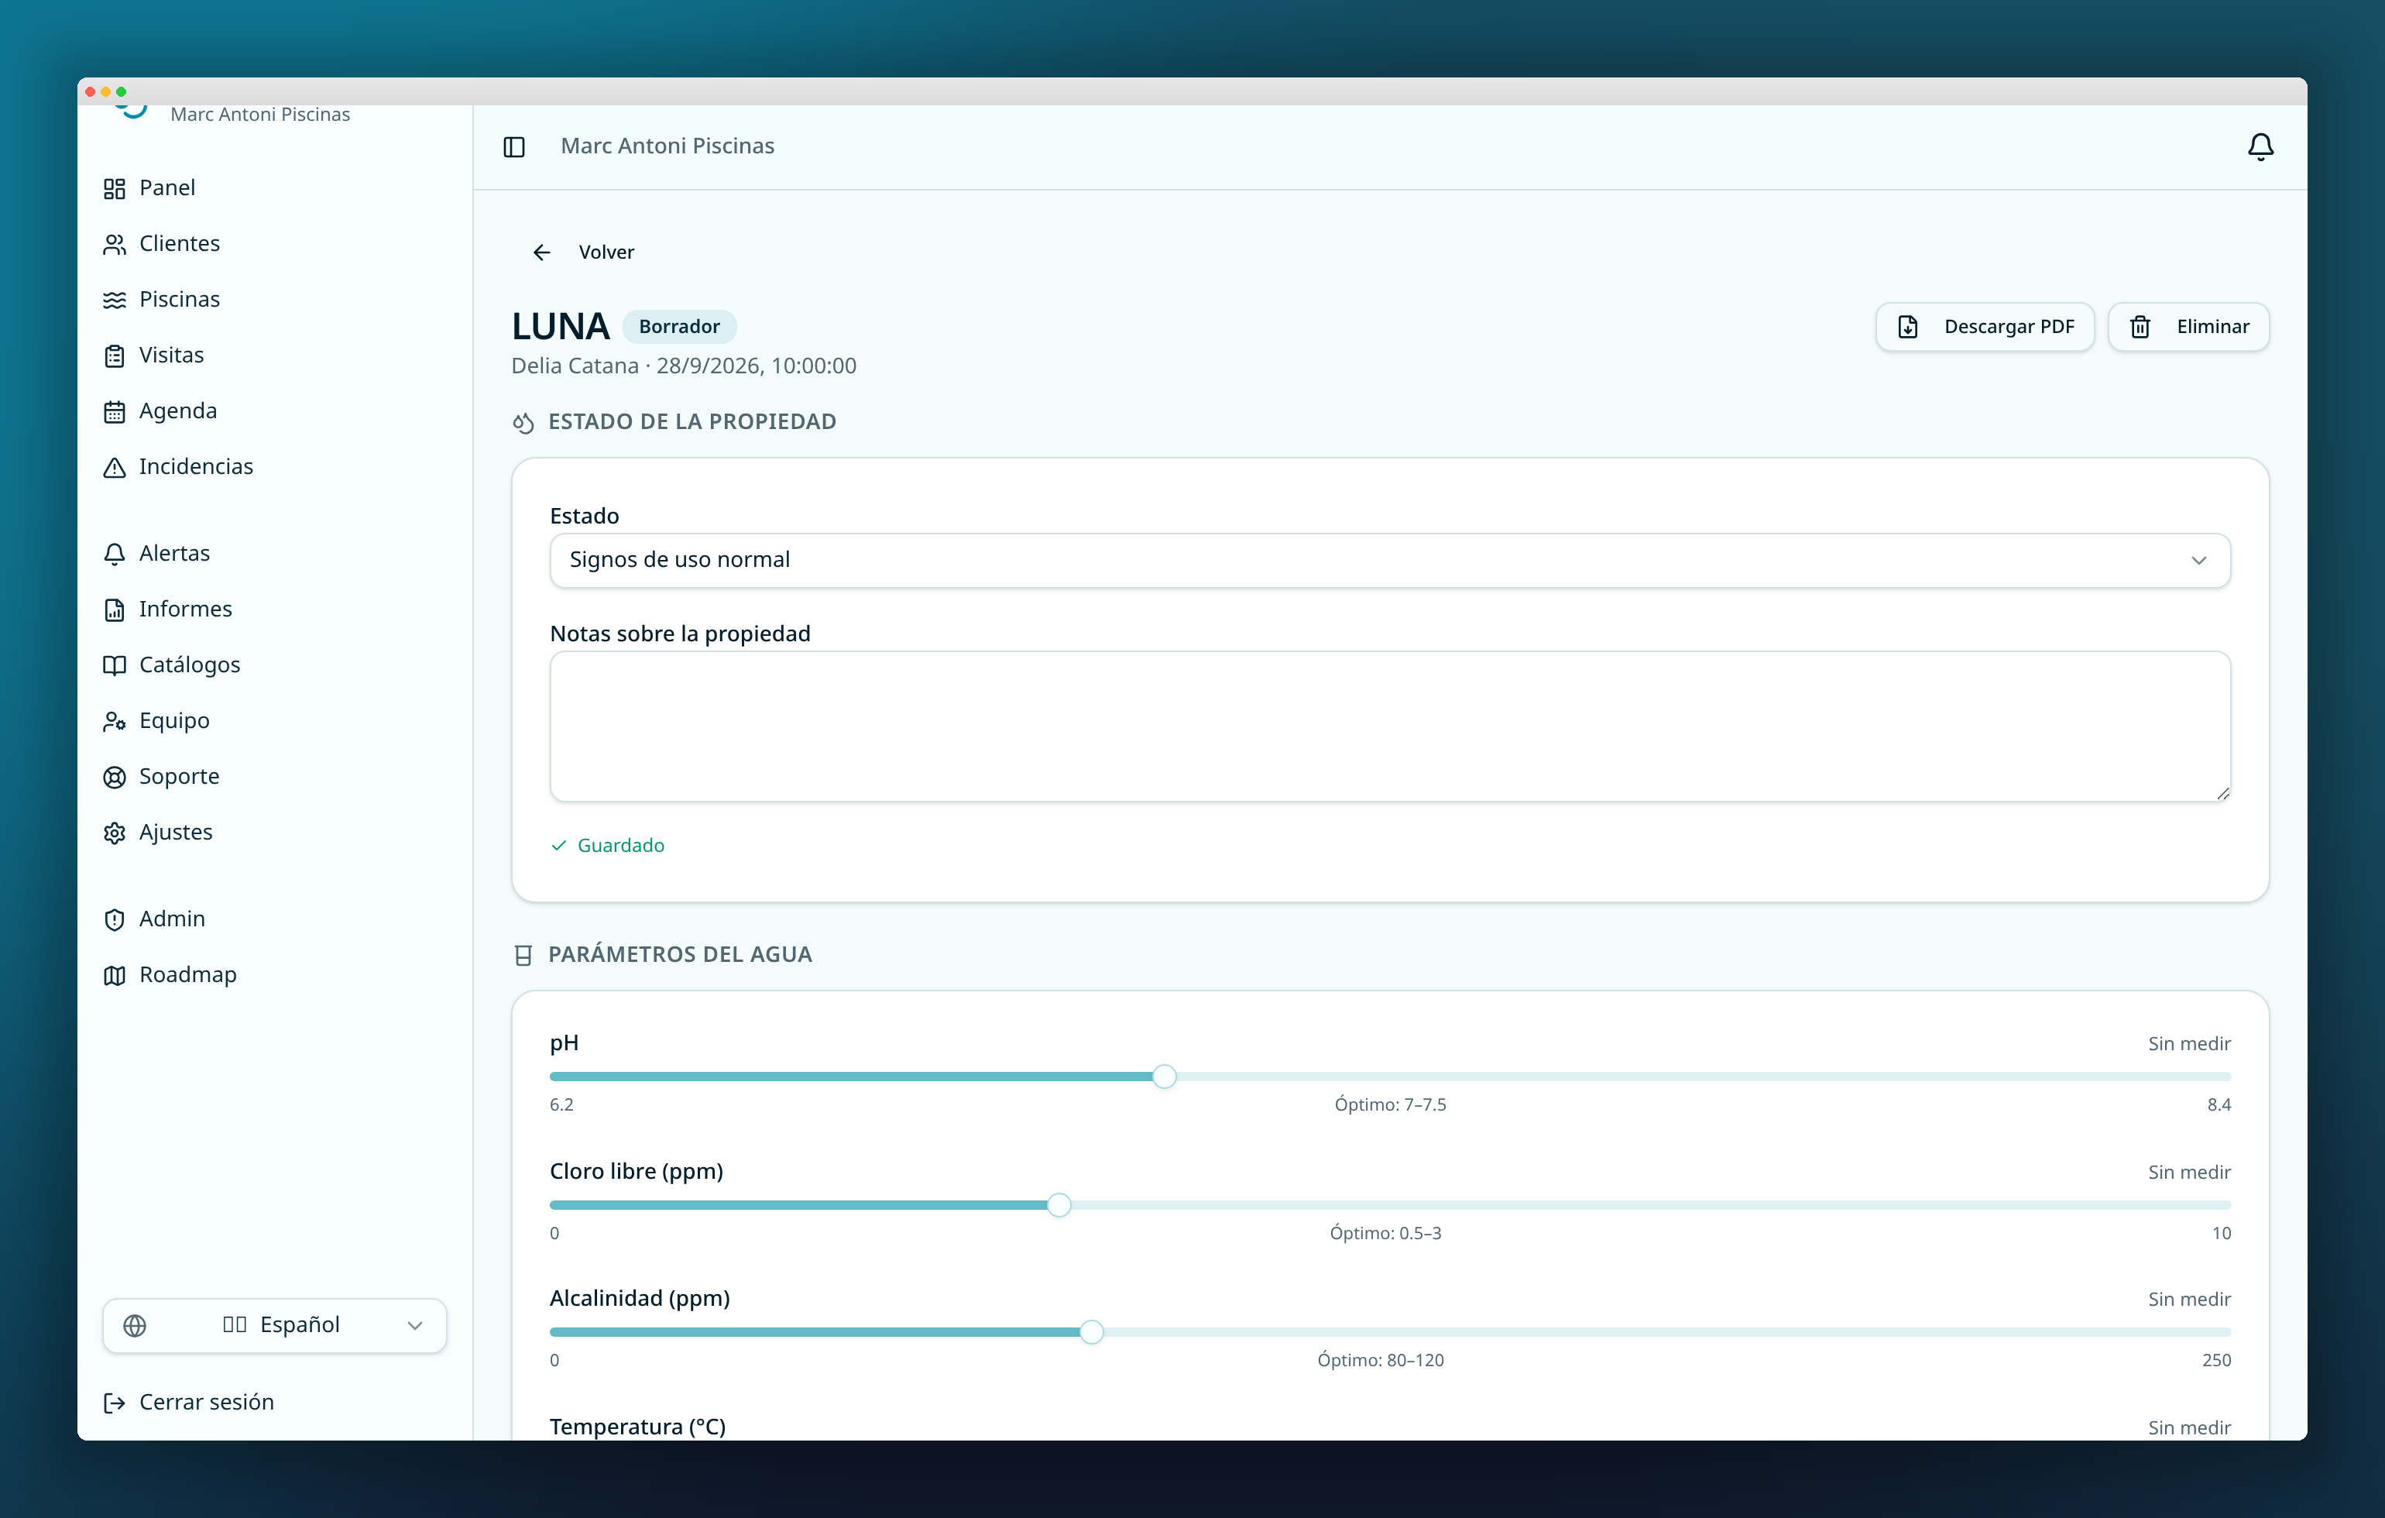This screenshot has height=1518, width=2385.
Task: Open Informes in the sidebar
Action: pos(185,609)
